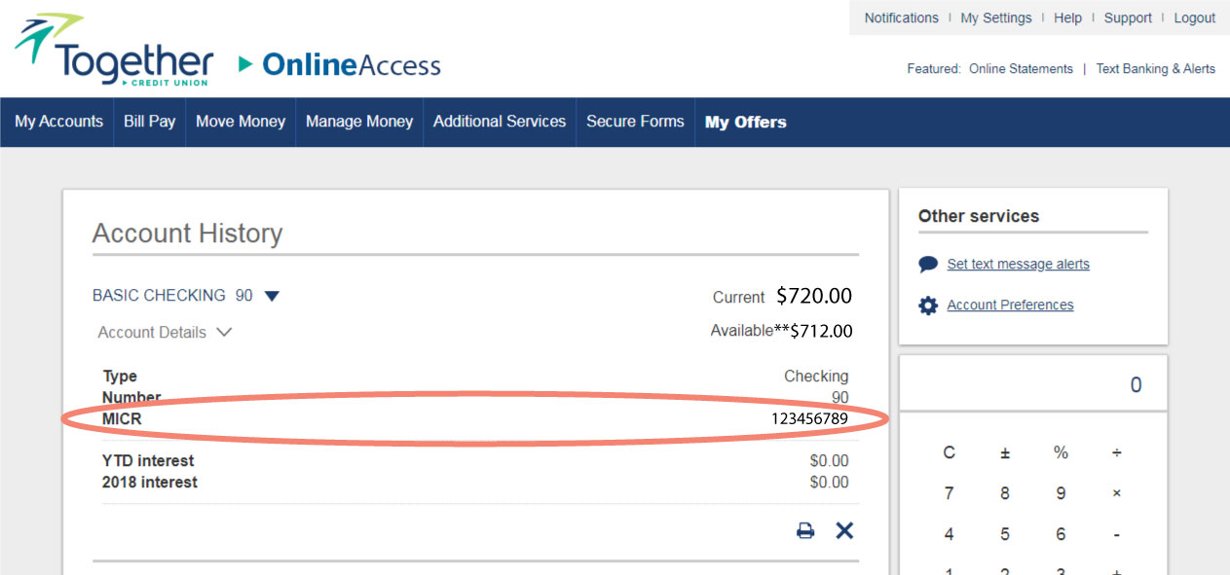Select the Manage Money navigation item
This screenshot has height=575, width=1230.
click(x=358, y=122)
